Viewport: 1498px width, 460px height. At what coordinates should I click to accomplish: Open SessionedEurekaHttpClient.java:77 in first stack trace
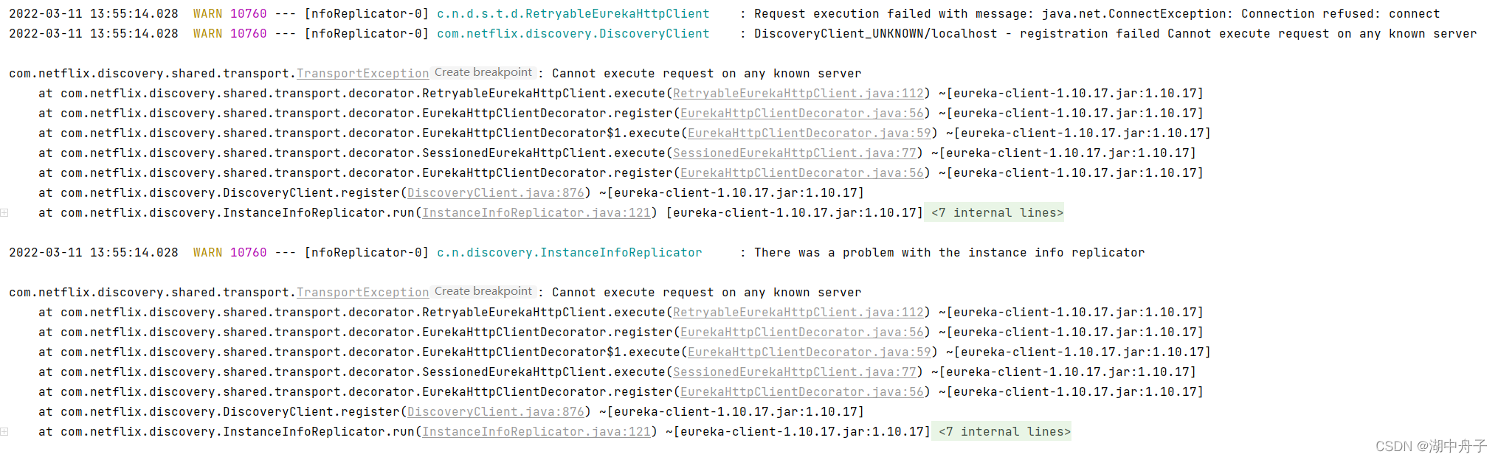click(795, 153)
